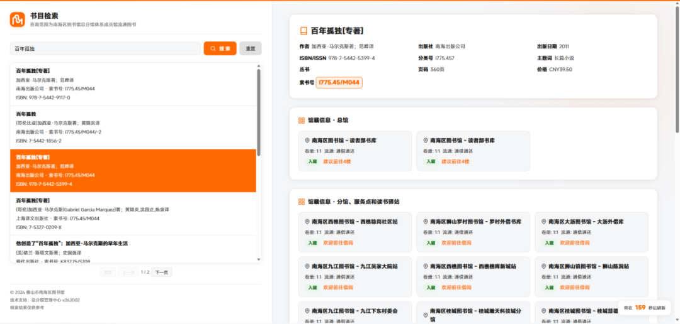Click the search box containing 百年孤独
680x324 pixels.
105,48
